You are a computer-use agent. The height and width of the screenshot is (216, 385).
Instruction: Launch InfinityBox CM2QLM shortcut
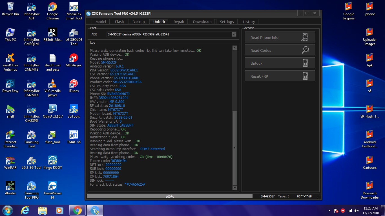point(31,37)
